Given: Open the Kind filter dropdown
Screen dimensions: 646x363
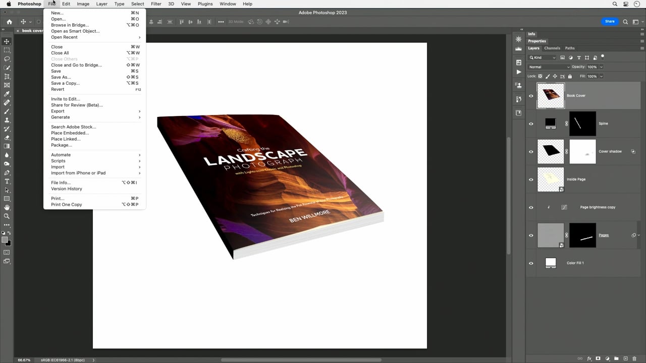Looking at the screenshot, I should [x=542, y=57].
